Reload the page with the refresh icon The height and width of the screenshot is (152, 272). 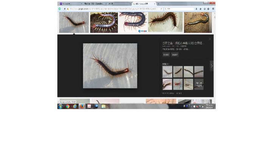(x=161, y=9)
